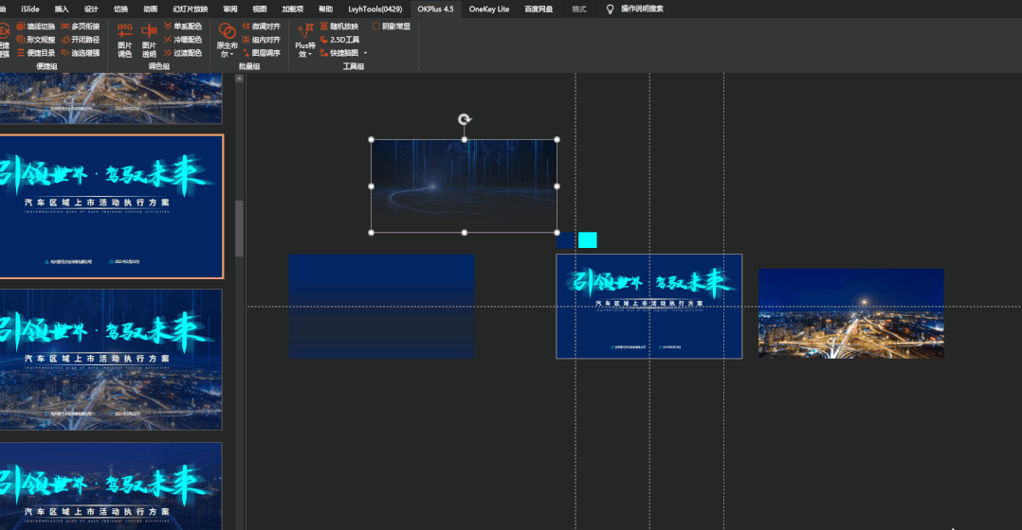Open the Plus特效 dropdown
Screen dimensions: 1022x530
(304, 41)
